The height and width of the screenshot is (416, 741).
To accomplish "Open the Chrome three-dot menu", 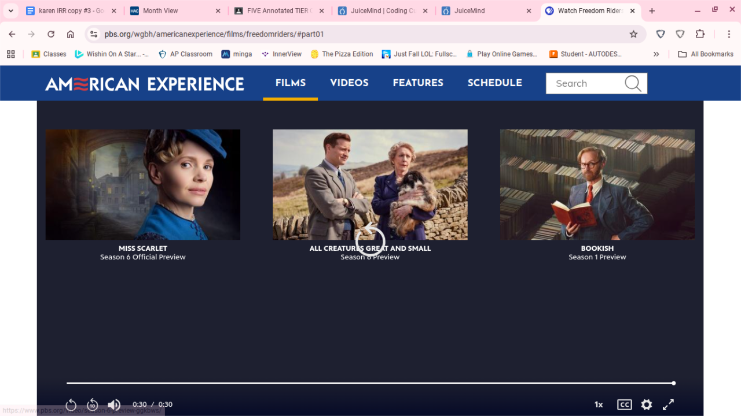I will pyautogui.click(x=729, y=34).
